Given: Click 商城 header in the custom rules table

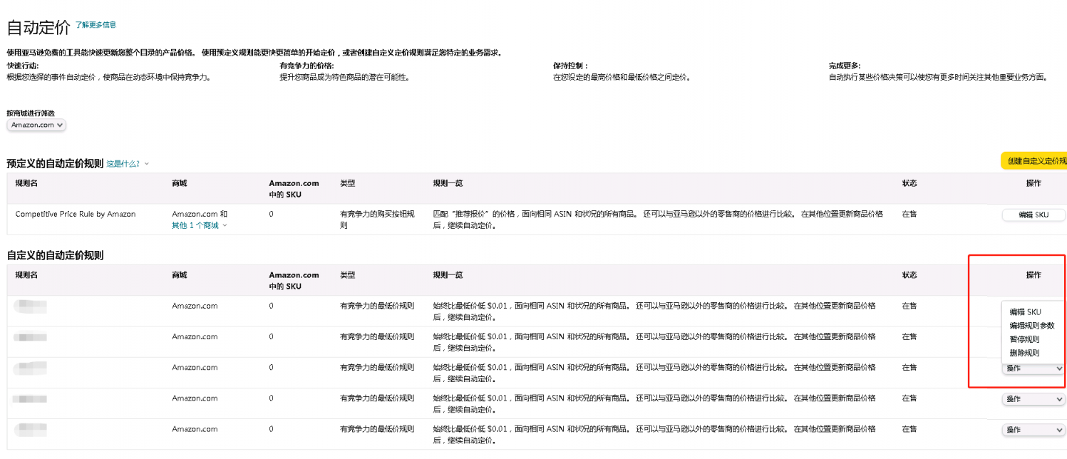Looking at the screenshot, I should click(x=180, y=275).
